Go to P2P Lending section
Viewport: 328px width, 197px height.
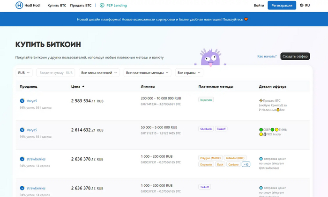117,5
